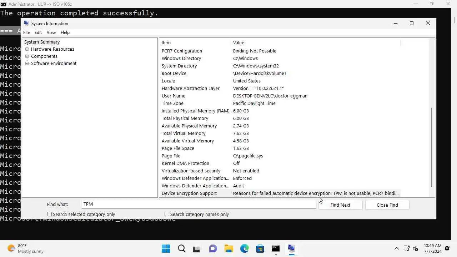Open the View menu
This screenshot has height=257, width=457.
pos(51,32)
